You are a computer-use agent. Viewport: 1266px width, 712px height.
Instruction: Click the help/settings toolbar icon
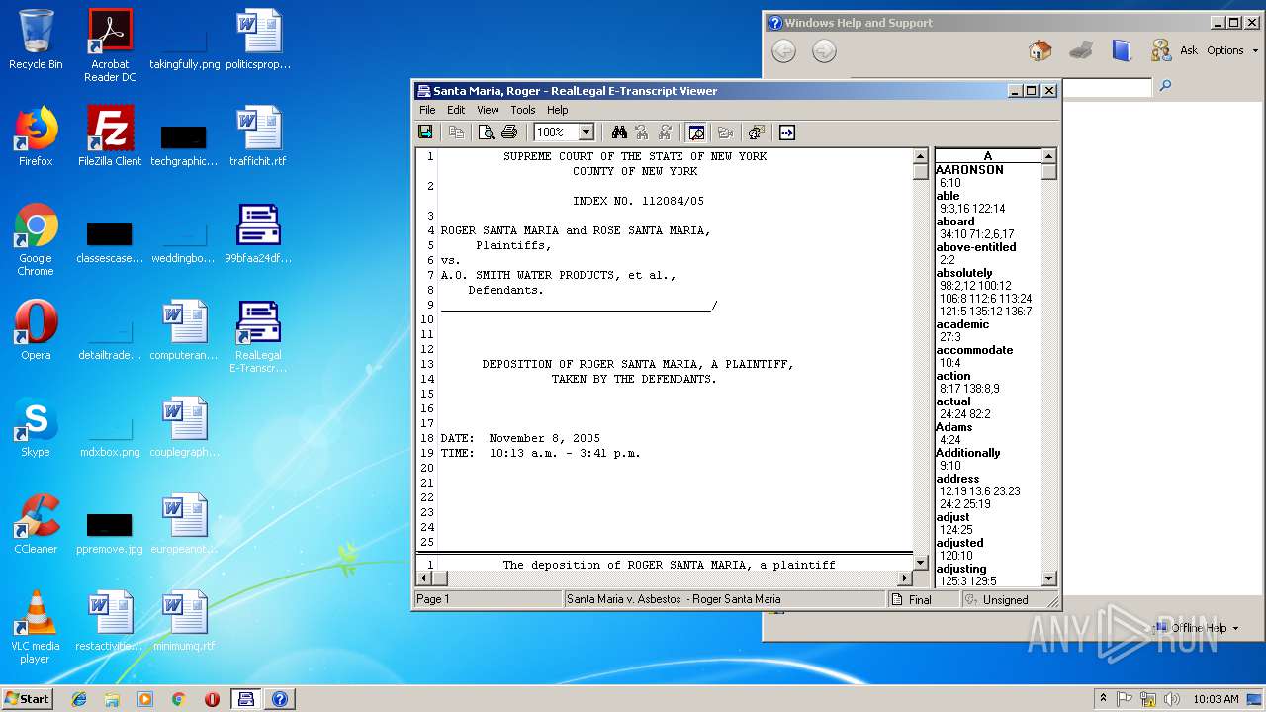(x=757, y=132)
